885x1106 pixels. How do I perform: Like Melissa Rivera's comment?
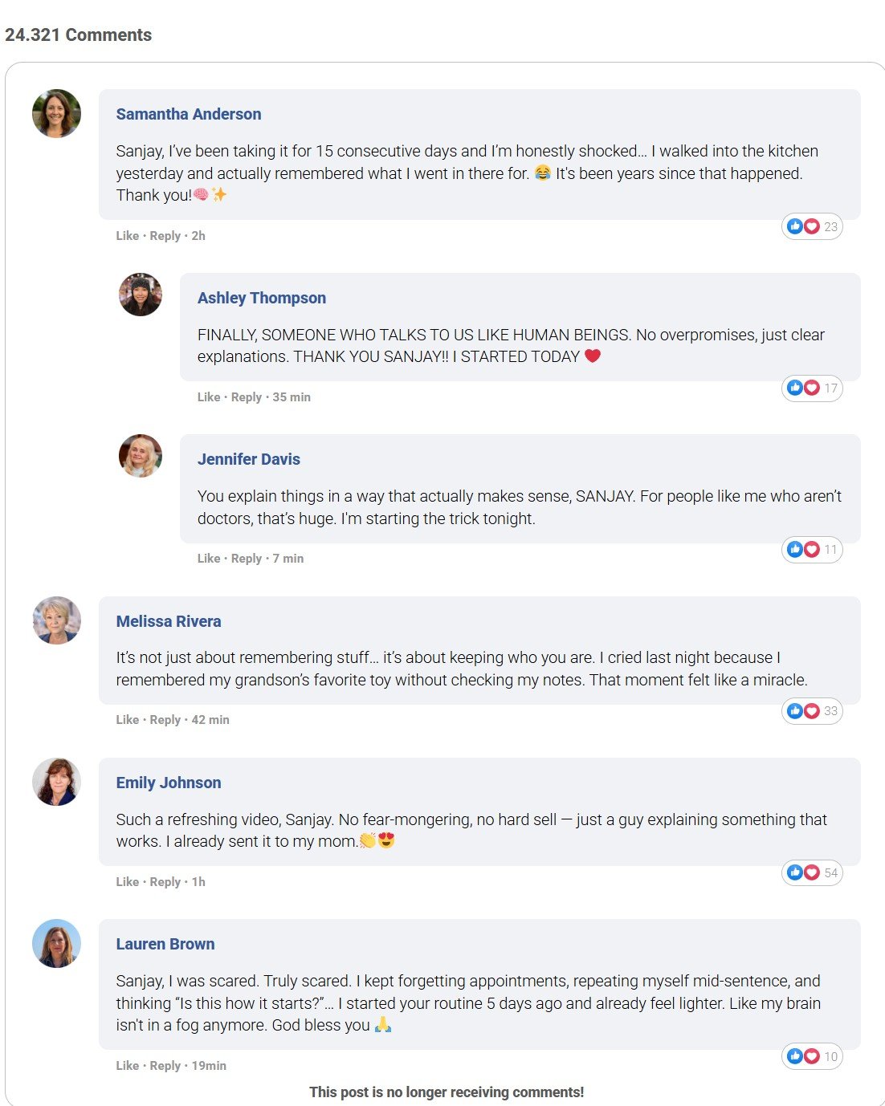(128, 719)
